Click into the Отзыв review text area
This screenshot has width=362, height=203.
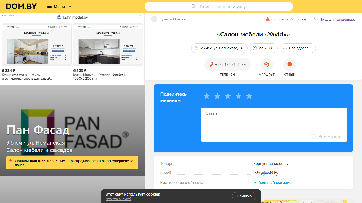point(274,124)
